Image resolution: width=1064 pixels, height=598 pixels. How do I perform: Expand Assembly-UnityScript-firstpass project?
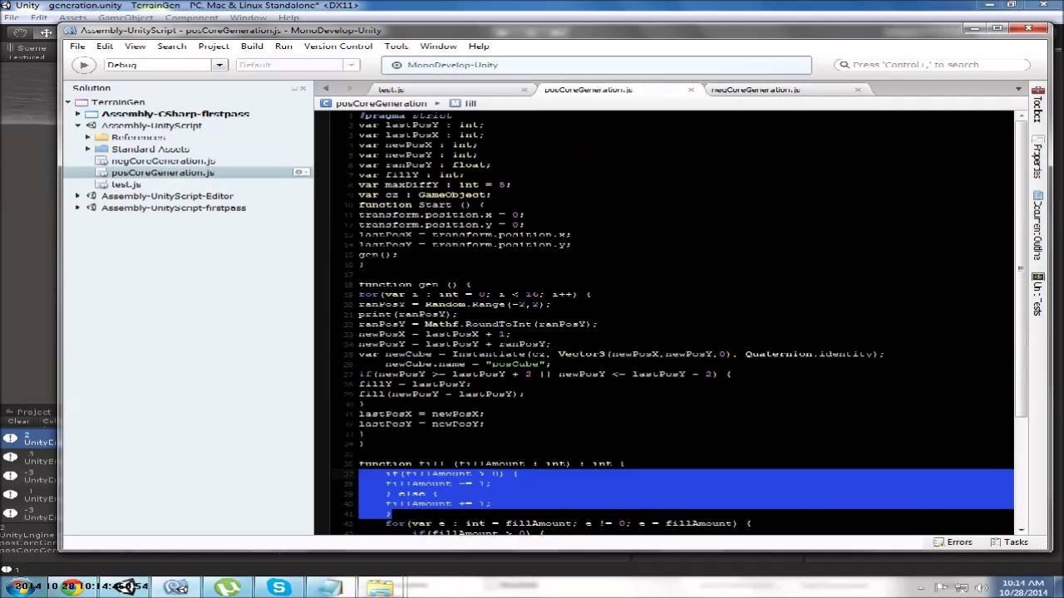[78, 208]
